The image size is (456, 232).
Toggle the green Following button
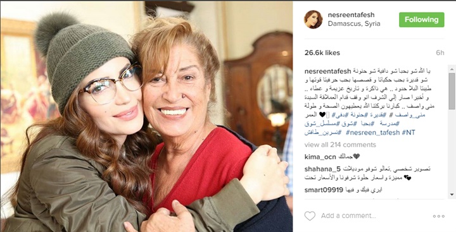(x=421, y=20)
